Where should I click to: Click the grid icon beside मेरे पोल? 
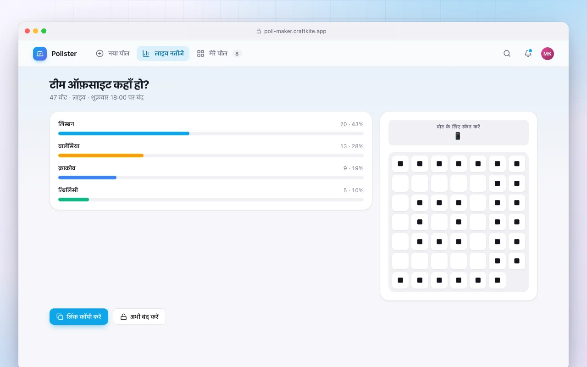(x=200, y=54)
